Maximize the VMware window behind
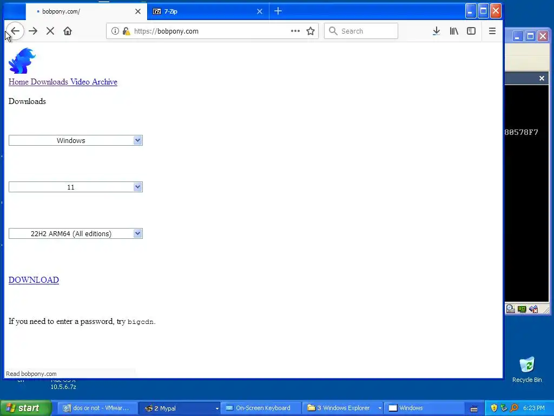This screenshot has width=554, height=416. click(x=530, y=36)
